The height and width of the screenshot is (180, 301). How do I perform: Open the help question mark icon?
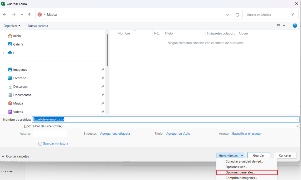[295, 26]
